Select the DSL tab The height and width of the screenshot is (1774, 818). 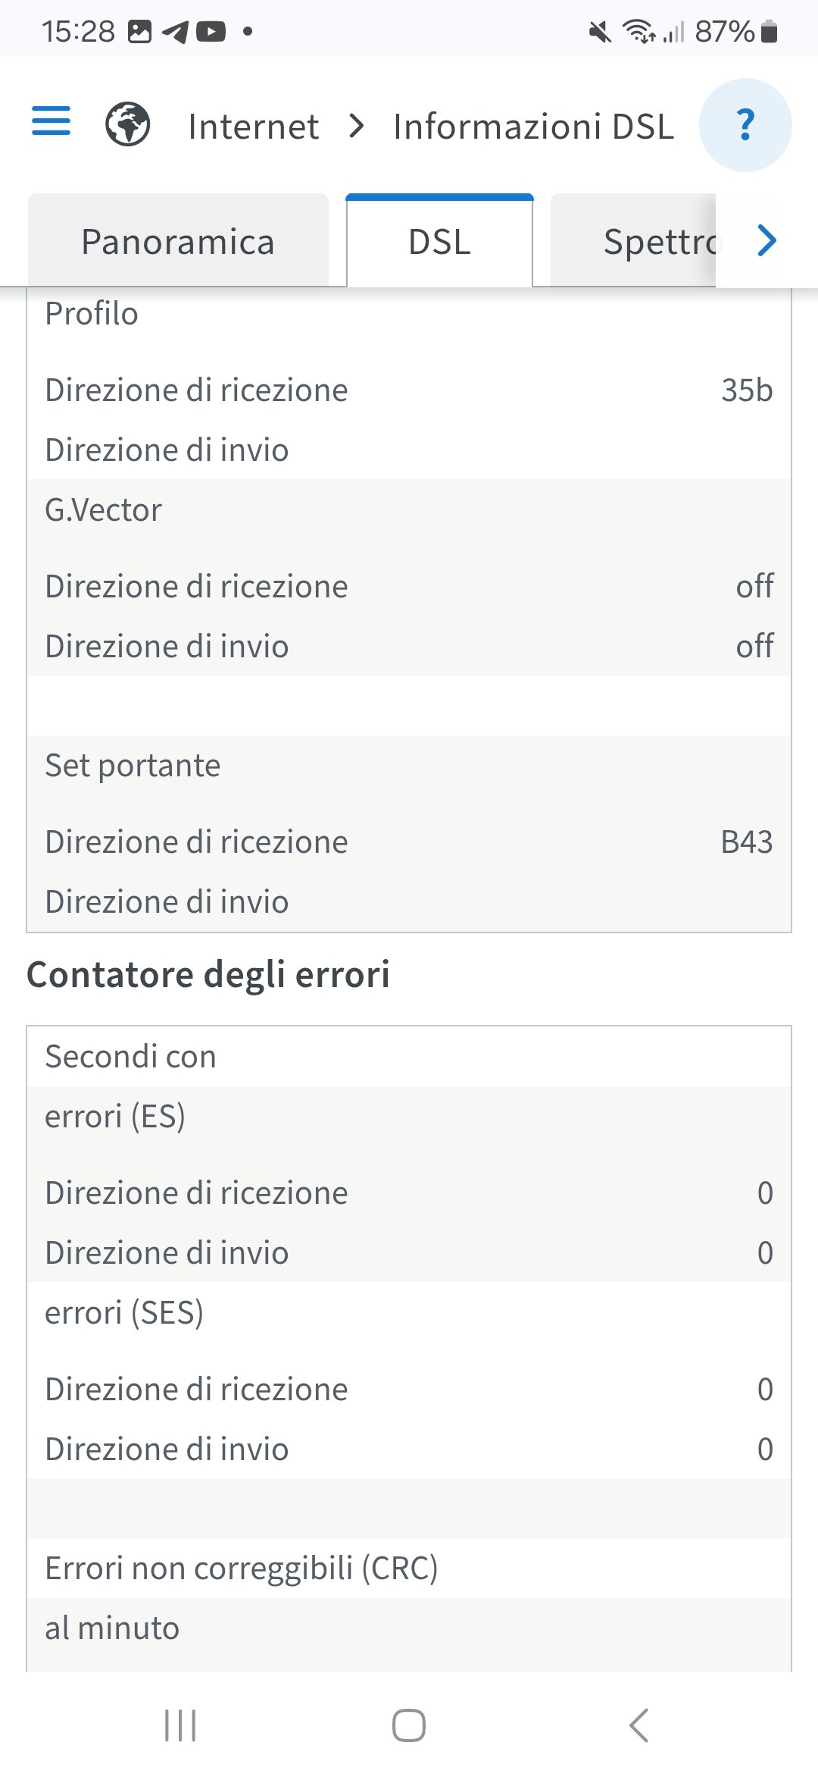pos(439,243)
